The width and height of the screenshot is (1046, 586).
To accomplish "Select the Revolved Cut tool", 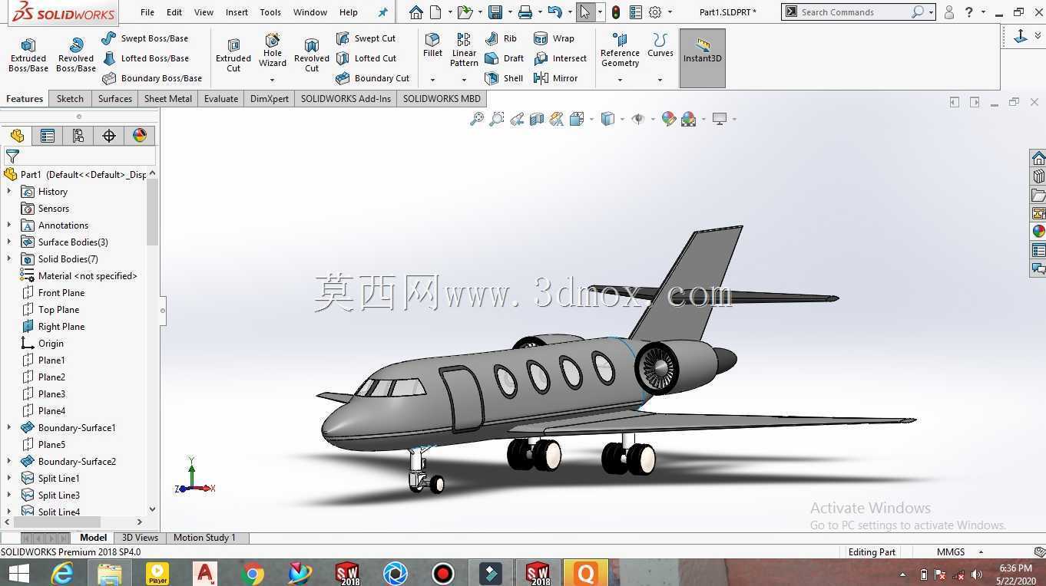I will 312,55.
